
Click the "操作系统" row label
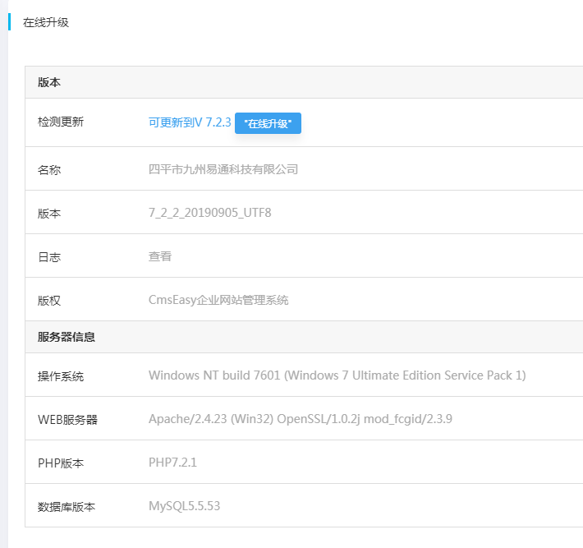61,376
